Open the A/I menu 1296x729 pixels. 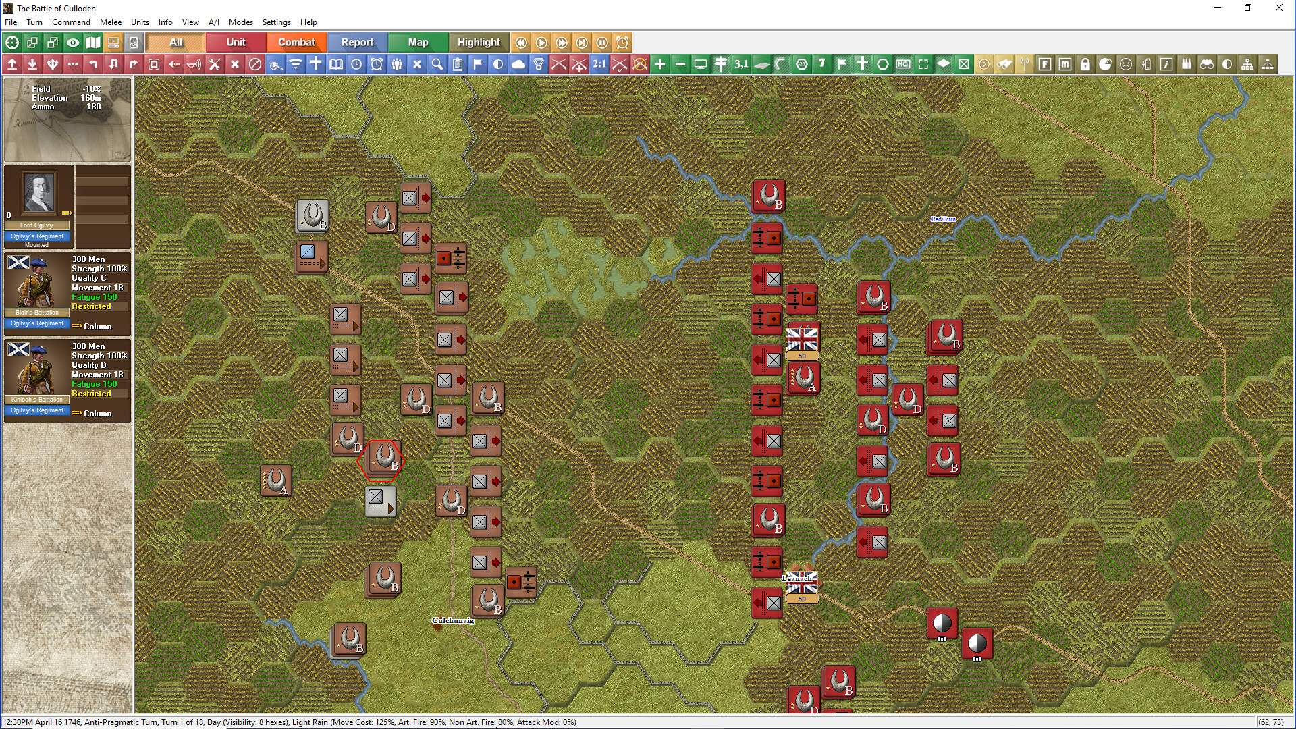[214, 22]
